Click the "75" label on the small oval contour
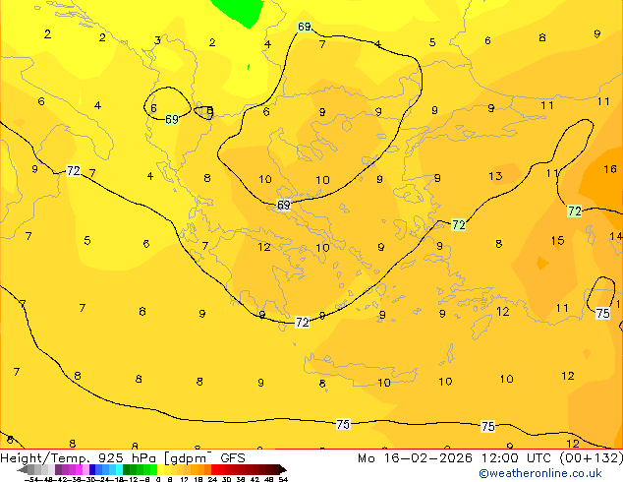 [602, 314]
